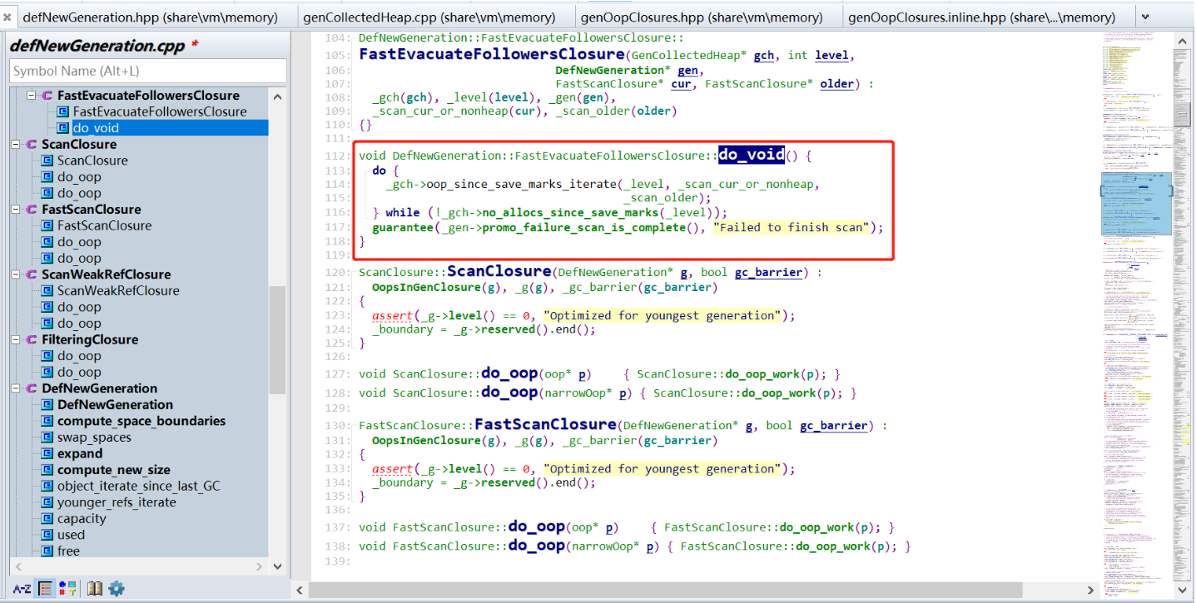Screen dimensions: 1196x603
Task: Click the FastScanClosure constructor member icon
Action: pyautogui.click(x=47, y=225)
